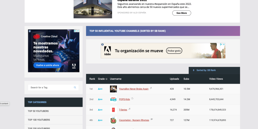Click video views 178,674,849,323

pyautogui.click(x=218, y=110)
